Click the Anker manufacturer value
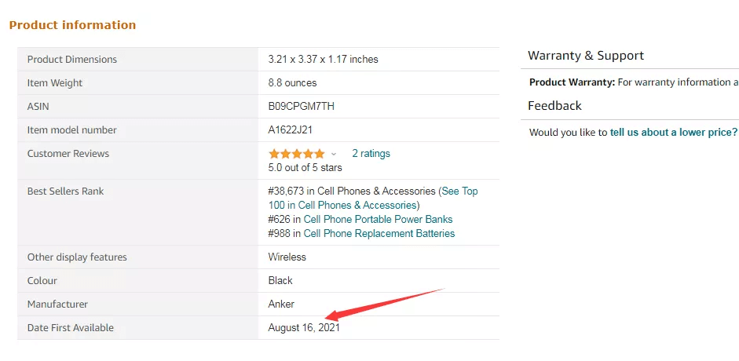 (x=281, y=304)
